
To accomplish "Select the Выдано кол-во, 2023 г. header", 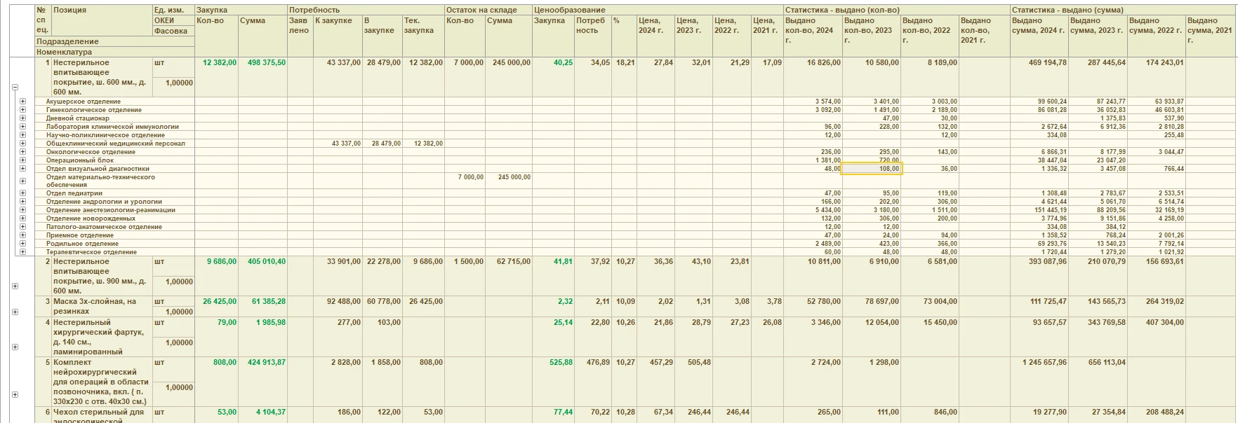I will [871, 36].
